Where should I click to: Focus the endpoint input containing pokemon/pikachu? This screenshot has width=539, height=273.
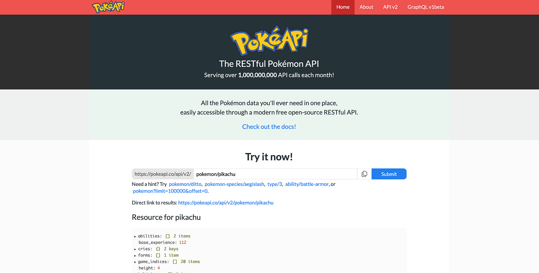[x=275, y=174]
